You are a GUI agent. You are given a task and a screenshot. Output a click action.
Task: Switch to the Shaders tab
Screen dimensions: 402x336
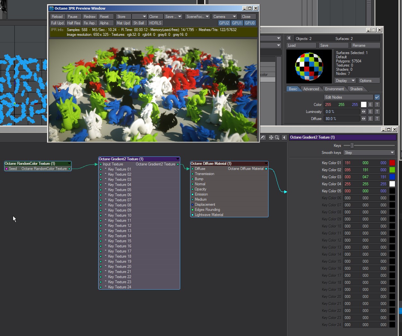click(x=356, y=89)
